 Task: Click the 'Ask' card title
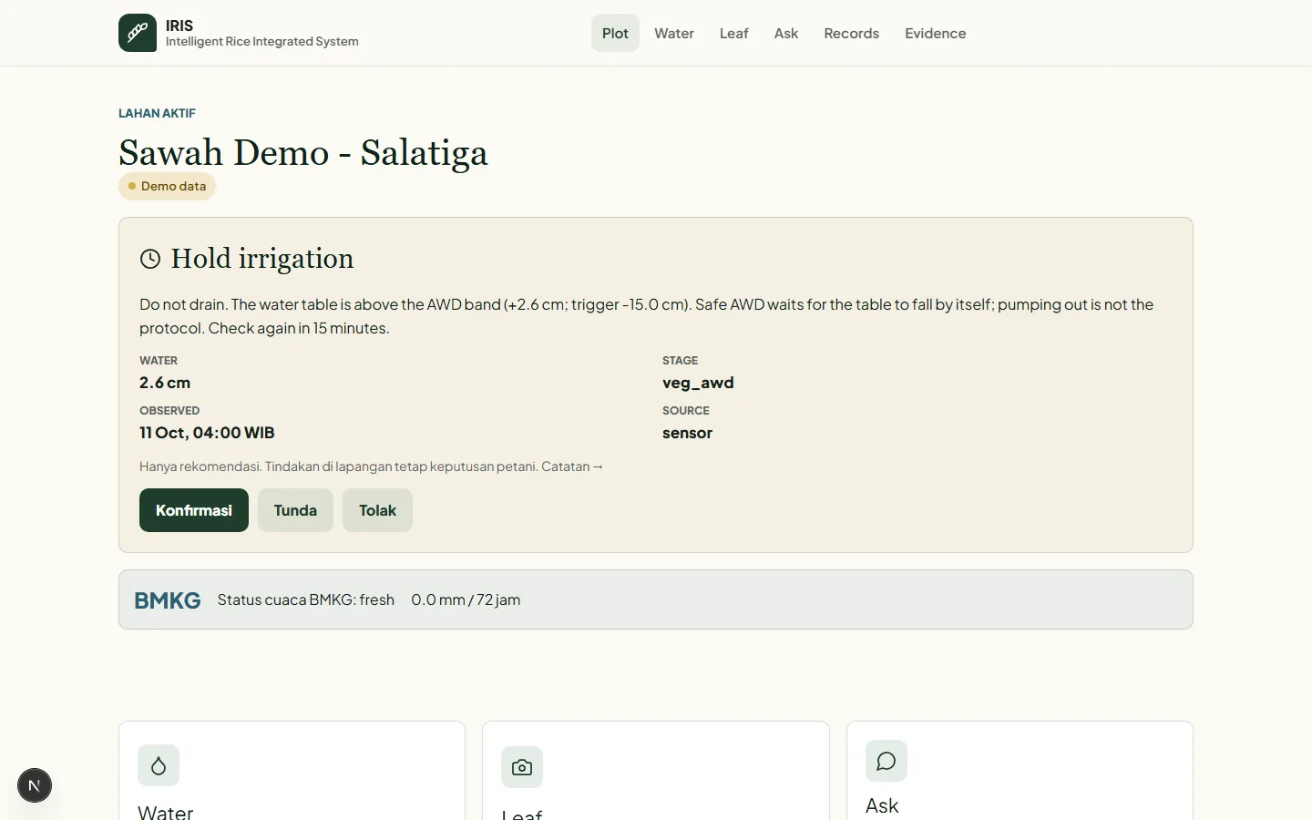click(x=882, y=805)
